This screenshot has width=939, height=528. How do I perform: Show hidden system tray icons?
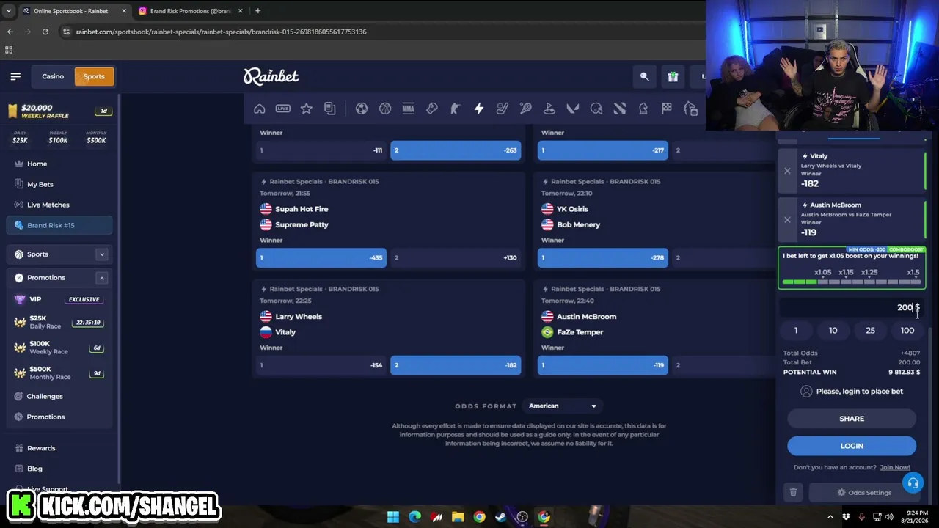tap(830, 517)
